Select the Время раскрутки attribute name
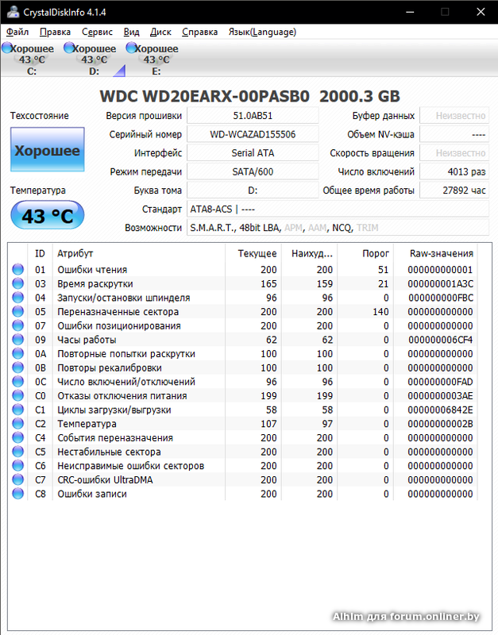Viewport: 498px width, 635px height. [x=95, y=284]
